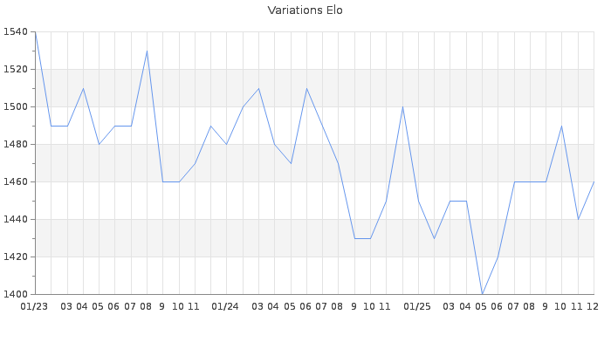The height and width of the screenshot is (349, 611).
Task: Click the 1540 y-axis label
Action: 16,32
